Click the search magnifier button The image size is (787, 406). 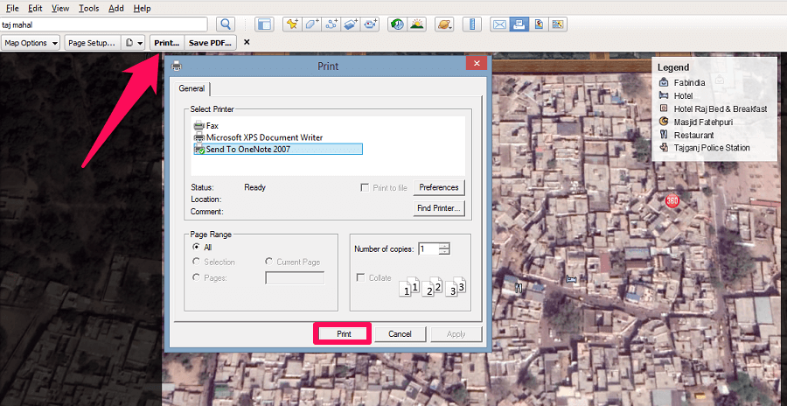point(226,24)
